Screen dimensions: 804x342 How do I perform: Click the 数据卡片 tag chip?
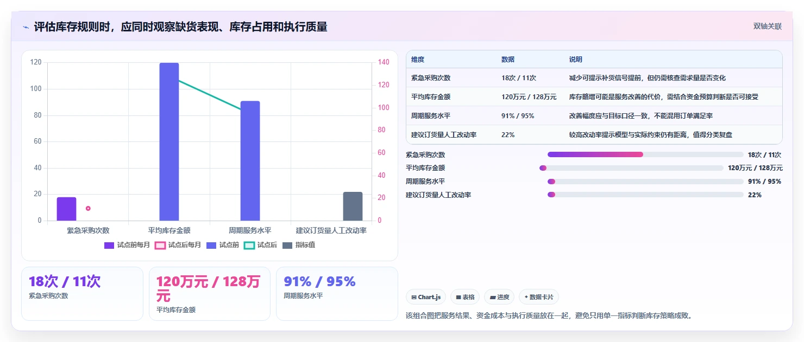point(539,297)
